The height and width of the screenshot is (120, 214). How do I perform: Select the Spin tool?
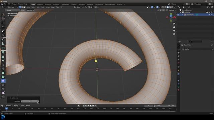3,77
